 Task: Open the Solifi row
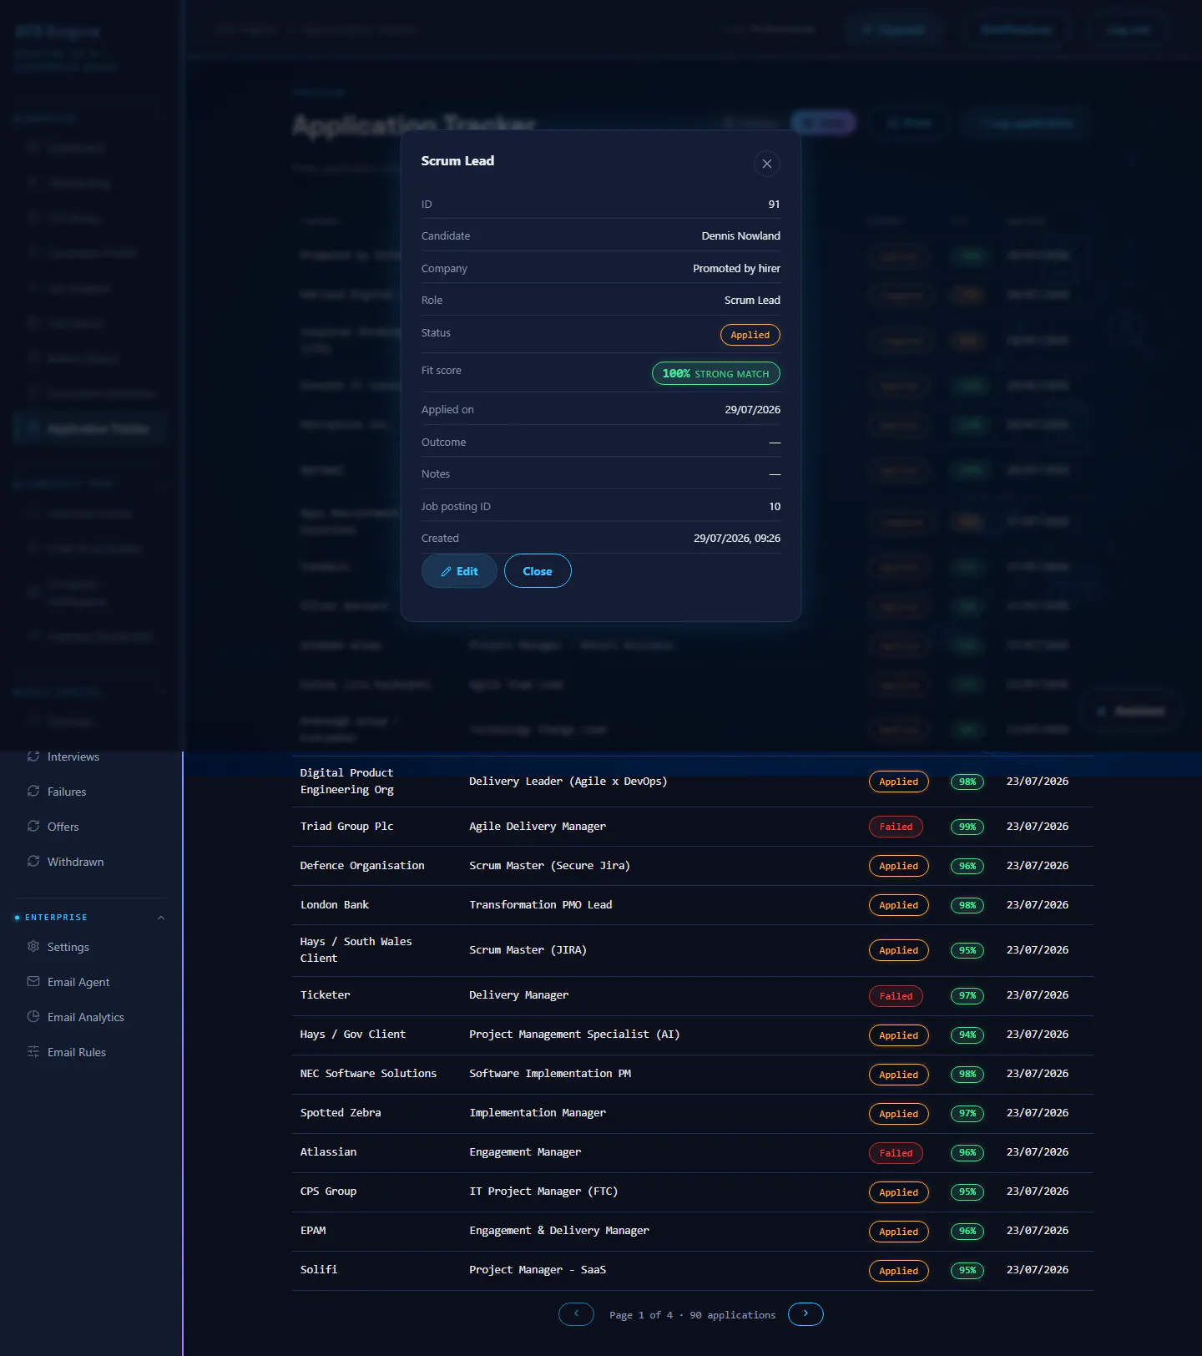[693, 1270]
